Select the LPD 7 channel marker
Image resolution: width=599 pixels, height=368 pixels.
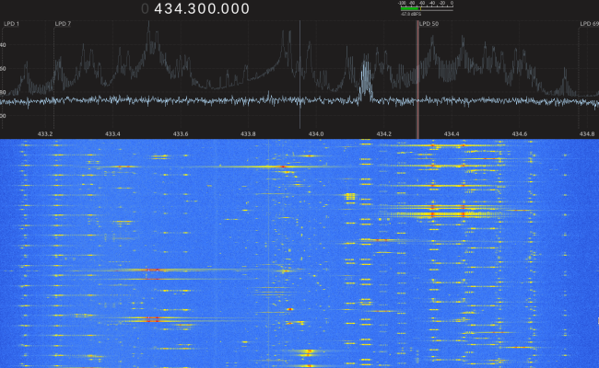(63, 24)
